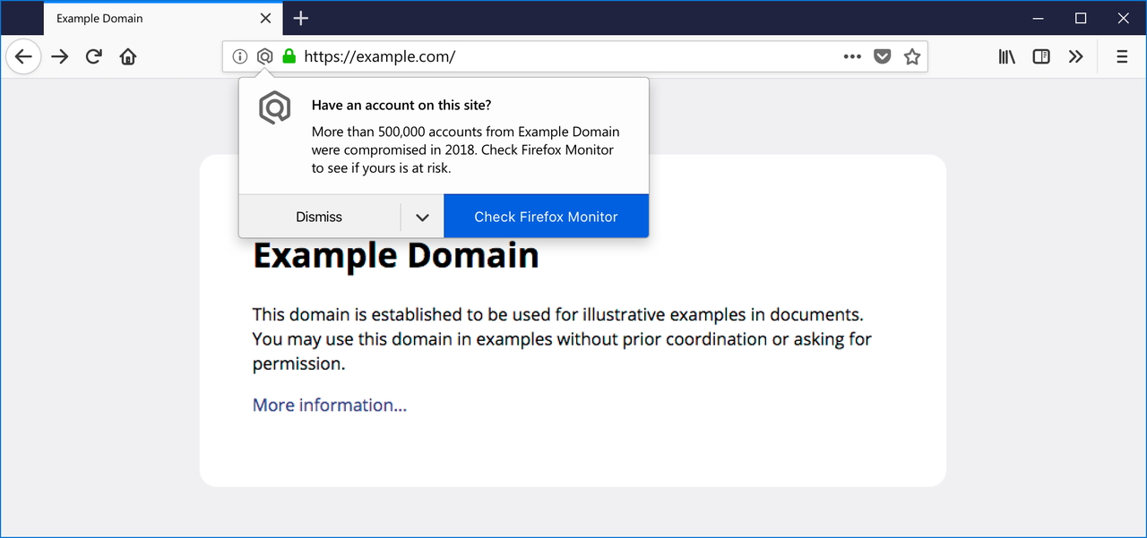
Task: Click the back navigation arrow
Action: pos(23,56)
